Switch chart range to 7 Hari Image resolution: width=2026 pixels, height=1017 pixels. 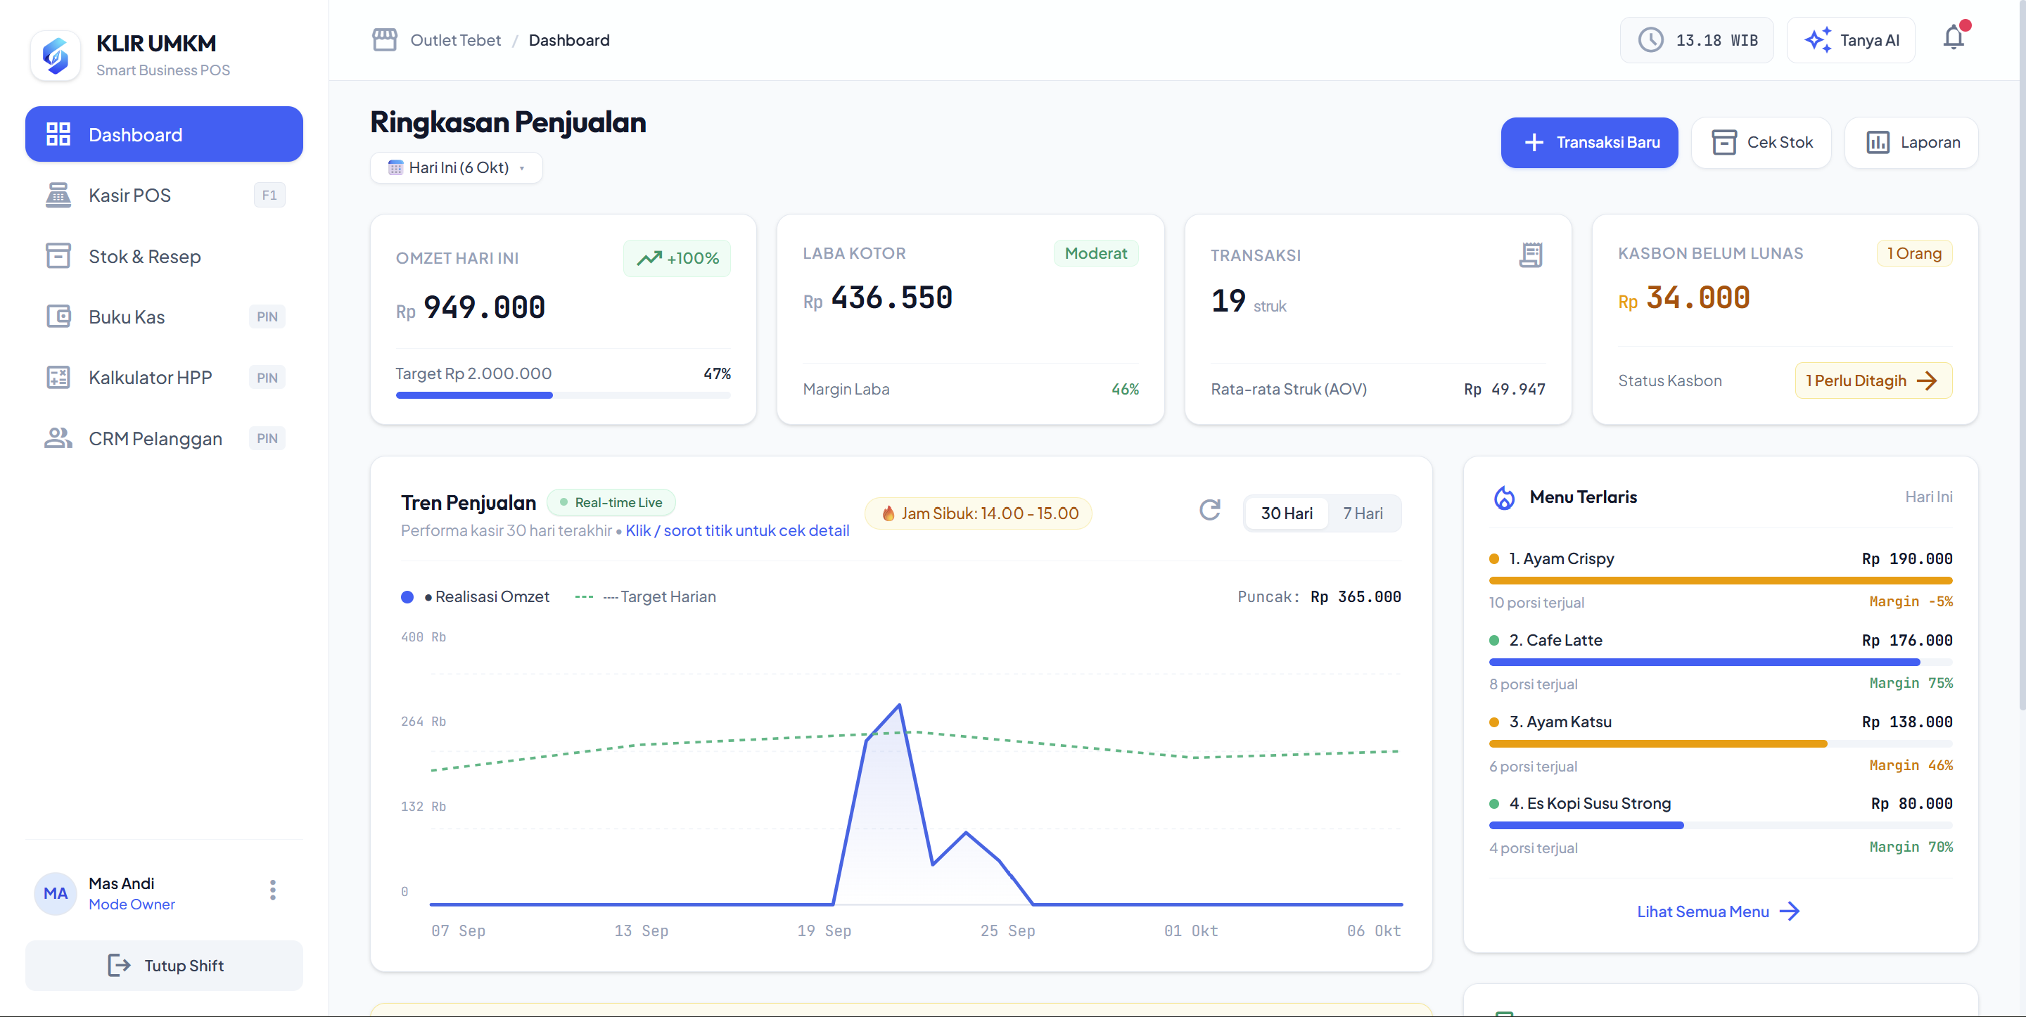coord(1363,513)
